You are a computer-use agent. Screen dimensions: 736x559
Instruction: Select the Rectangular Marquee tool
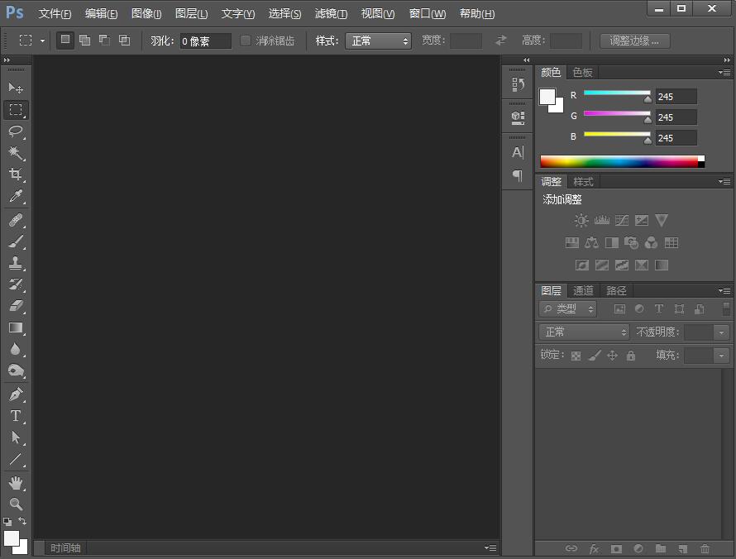16,110
